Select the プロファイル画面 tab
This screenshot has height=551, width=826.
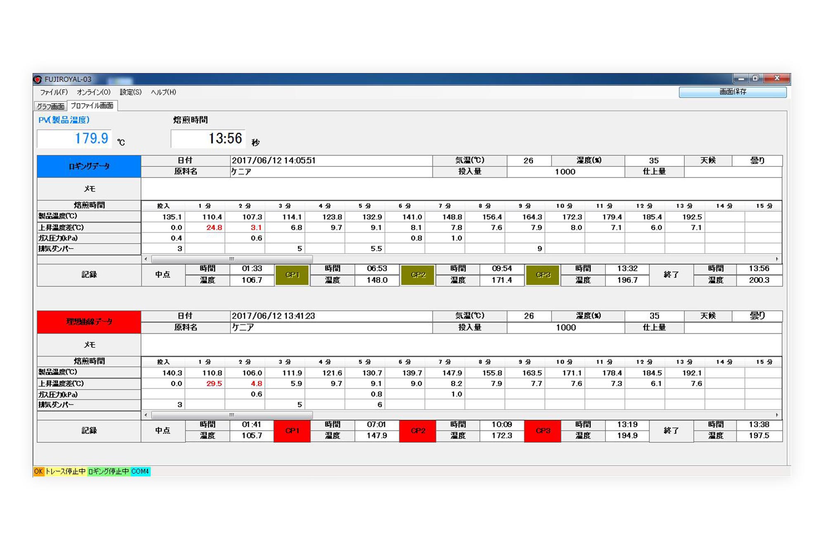pos(92,106)
